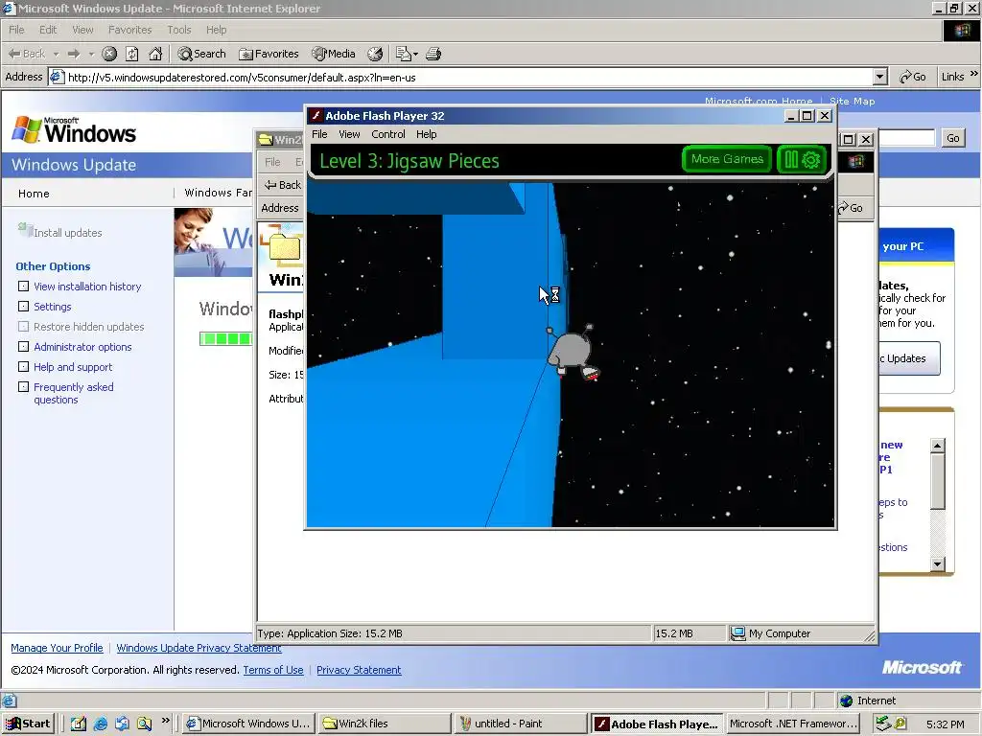The width and height of the screenshot is (982, 736).
Task: Expand the Forward history dropdown arrow
Action: [91, 54]
